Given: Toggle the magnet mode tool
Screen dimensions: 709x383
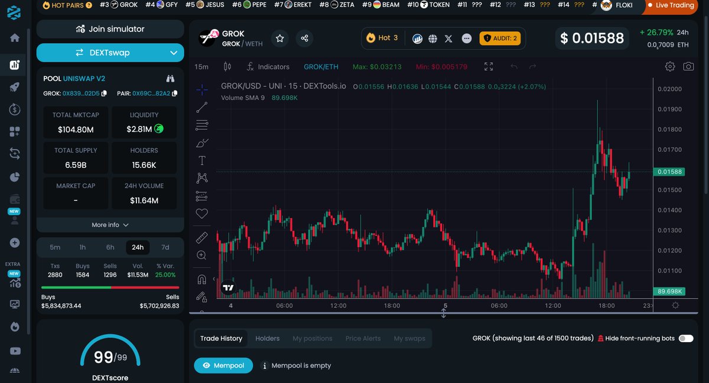Looking at the screenshot, I should 201,280.
